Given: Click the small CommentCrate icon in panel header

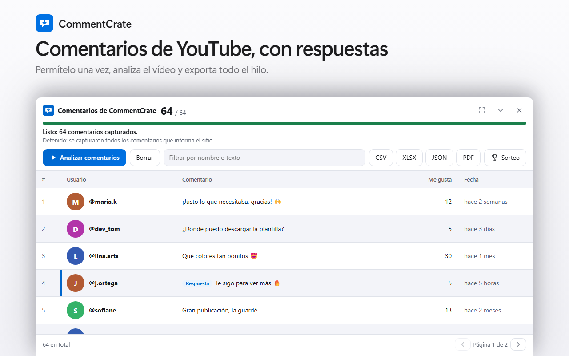Looking at the screenshot, I should 48,110.
